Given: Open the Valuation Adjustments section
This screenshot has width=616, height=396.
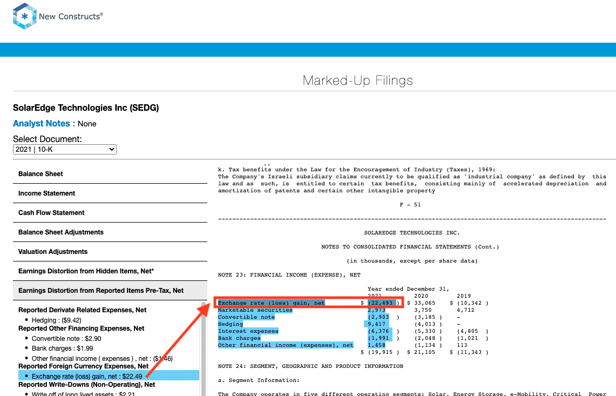Looking at the screenshot, I should pyautogui.click(x=110, y=252).
